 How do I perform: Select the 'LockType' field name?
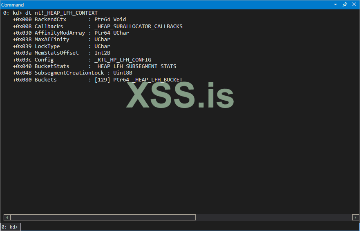pos(47,46)
